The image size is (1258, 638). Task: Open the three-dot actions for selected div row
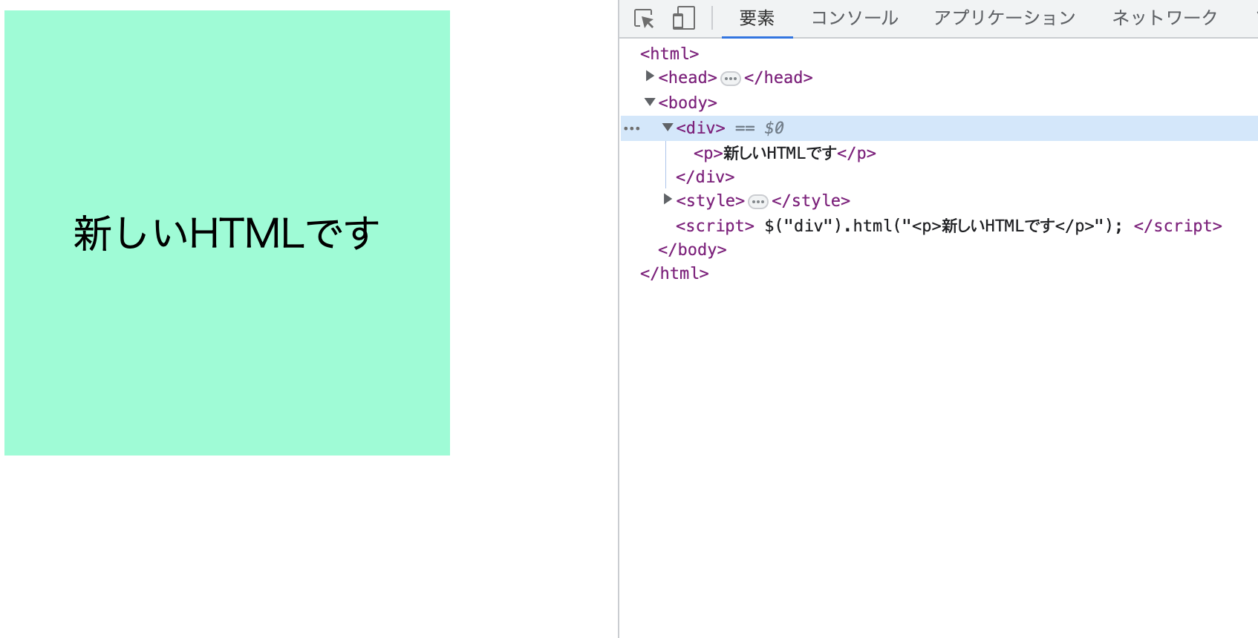tap(632, 128)
